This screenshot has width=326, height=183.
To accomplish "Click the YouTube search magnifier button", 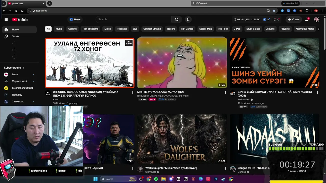I will pos(177,20).
